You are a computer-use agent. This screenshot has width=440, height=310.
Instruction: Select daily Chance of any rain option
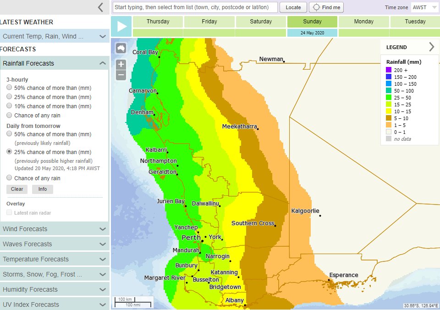click(x=9, y=178)
